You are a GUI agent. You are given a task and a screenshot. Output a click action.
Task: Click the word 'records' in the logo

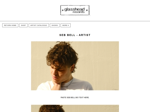(79, 12)
